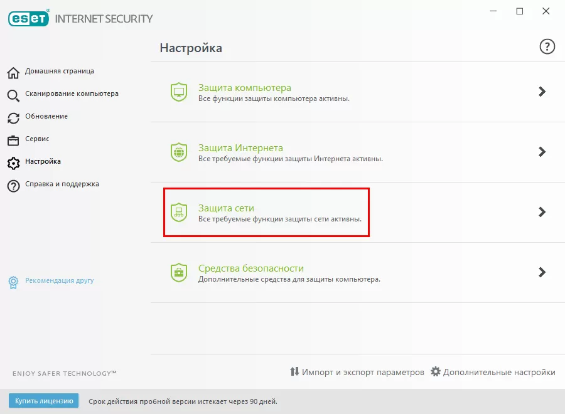Click the Security tools briefcase shield icon
Viewport: 565px width, 414px height.
pyautogui.click(x=179, y=272)
